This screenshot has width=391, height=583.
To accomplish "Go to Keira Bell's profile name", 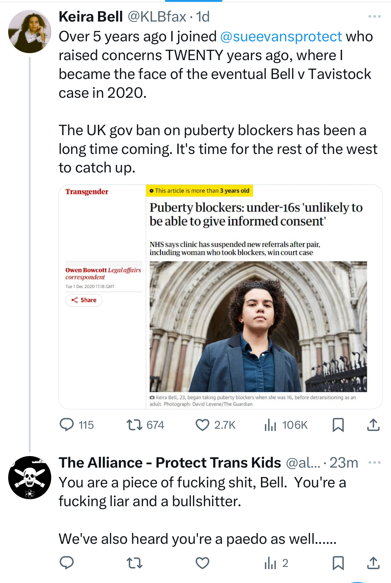I will [91, 17].
